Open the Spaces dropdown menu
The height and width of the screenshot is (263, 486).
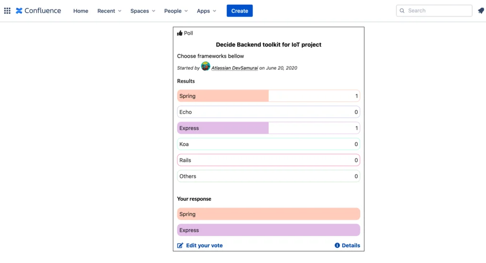click(x=142, y=11)
